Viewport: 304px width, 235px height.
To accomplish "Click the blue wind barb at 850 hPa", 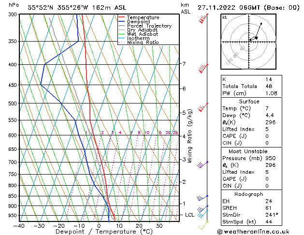I will 203,198.
